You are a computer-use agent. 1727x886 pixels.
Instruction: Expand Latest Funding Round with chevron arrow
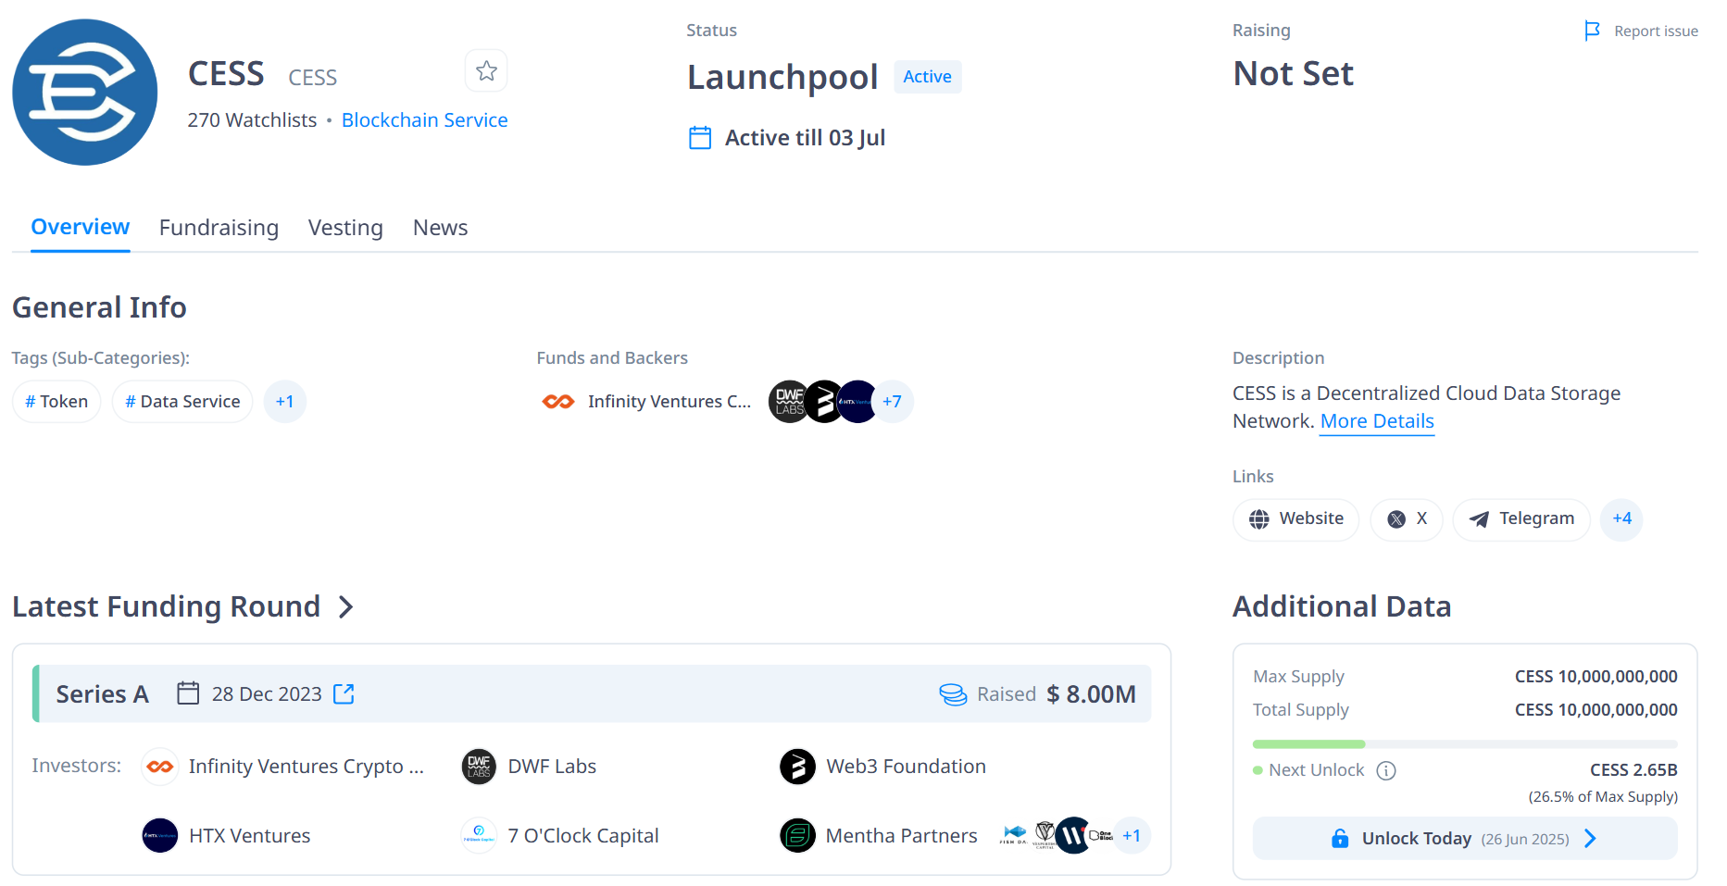point(346,607)
